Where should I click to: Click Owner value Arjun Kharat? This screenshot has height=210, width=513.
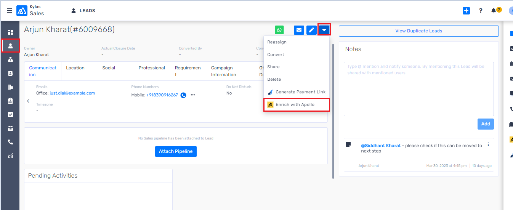tap(36, 55)
